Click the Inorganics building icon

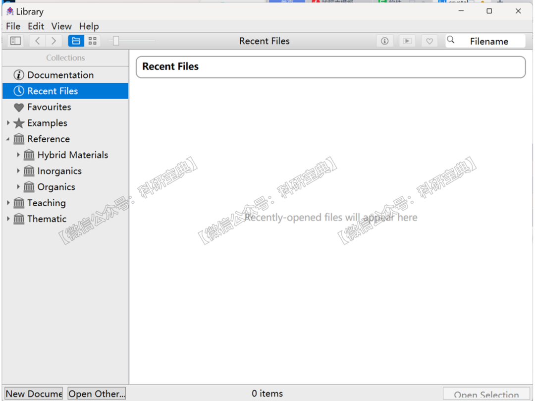coord(29,171)
